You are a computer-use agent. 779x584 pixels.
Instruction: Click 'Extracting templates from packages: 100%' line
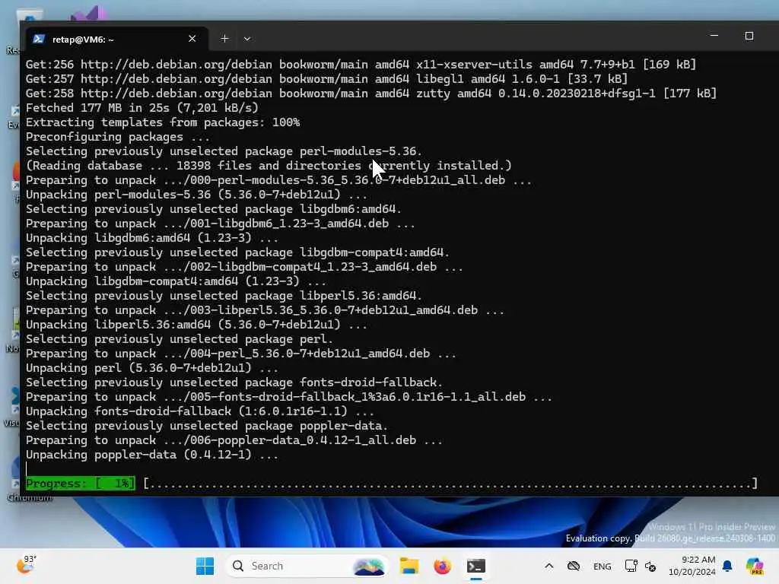pos(163,122)
